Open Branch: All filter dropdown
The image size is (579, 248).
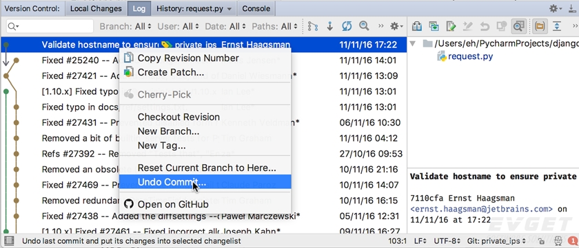[x=125, y=27]
